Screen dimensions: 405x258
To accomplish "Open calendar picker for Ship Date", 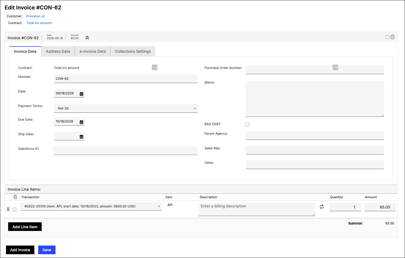I will tap(81, 137).
